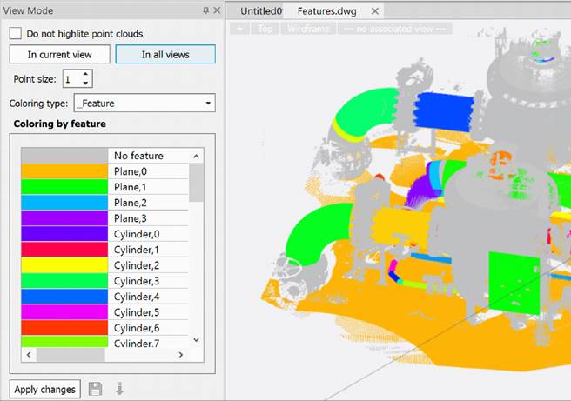Select the Cylinder,6 label
Screen dimensions: 571x401
pos(137,328)
